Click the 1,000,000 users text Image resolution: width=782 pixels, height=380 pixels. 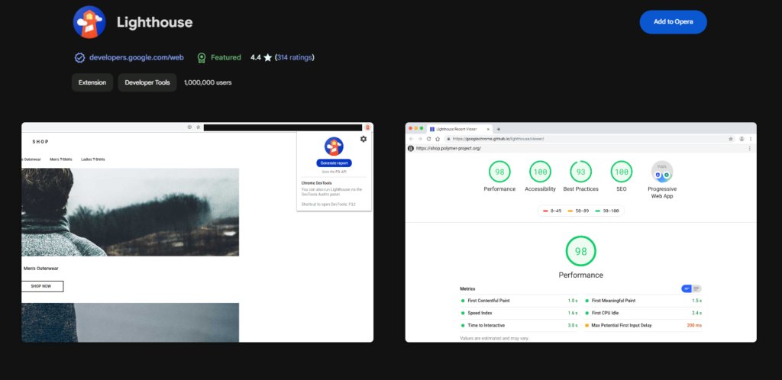point(208,82)
